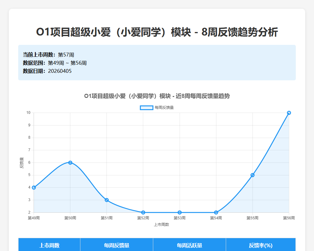
Task: Click the x-axis label 第52周
Action: pyautogui.click(x=143, y=218)
